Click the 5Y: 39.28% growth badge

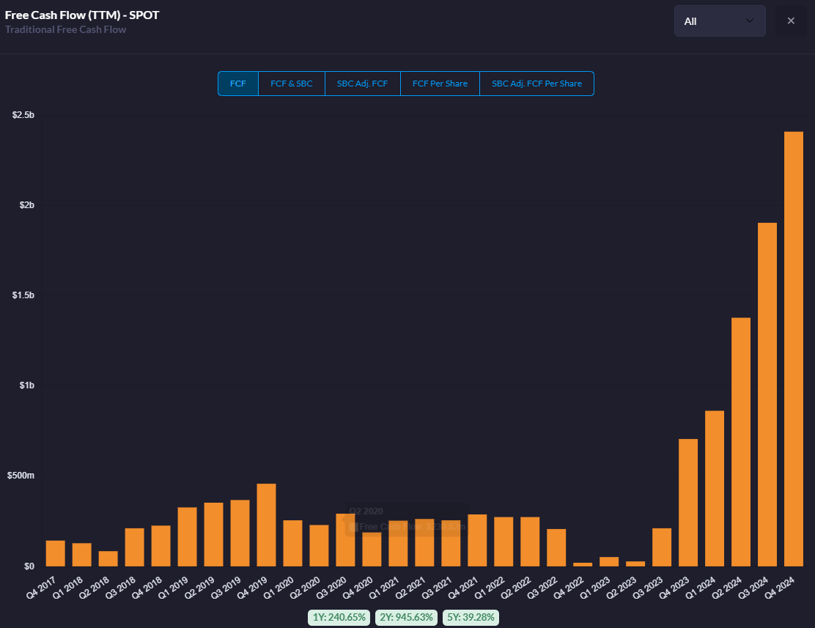pos(471,617)
